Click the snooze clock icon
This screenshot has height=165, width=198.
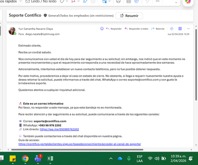point(93,1)
